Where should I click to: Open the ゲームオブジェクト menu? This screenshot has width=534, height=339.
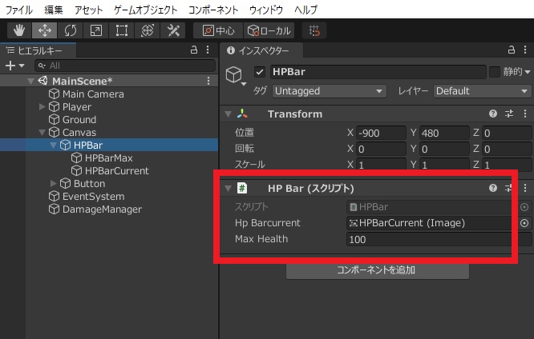(145, 10)
